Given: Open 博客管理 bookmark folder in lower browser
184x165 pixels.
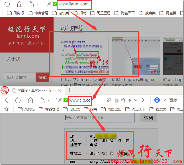Looking at the screenshot, I should tap(49, 109).
